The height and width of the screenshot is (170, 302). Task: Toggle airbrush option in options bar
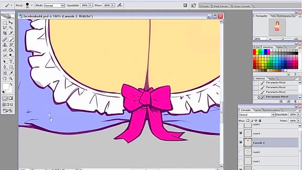(119, 5)
